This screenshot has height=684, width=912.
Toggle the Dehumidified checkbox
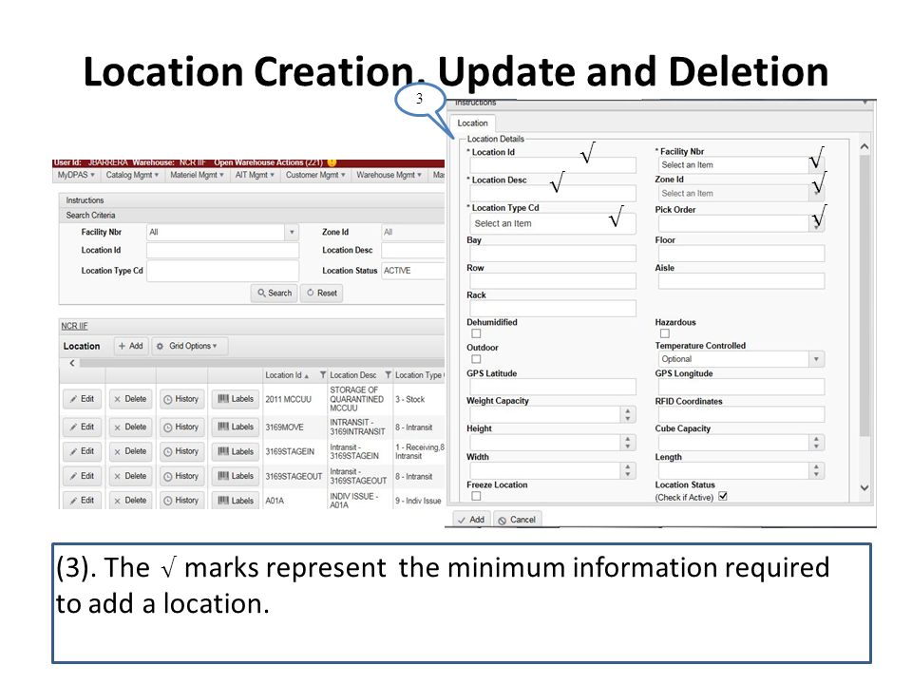(x=476, y=333)
